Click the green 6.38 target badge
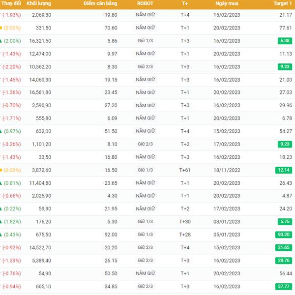This screenshot has height=295, width=295. (x=285, y=41)
